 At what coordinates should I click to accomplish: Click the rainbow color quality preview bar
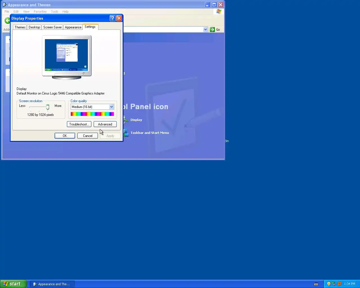(x=92, y=114)
